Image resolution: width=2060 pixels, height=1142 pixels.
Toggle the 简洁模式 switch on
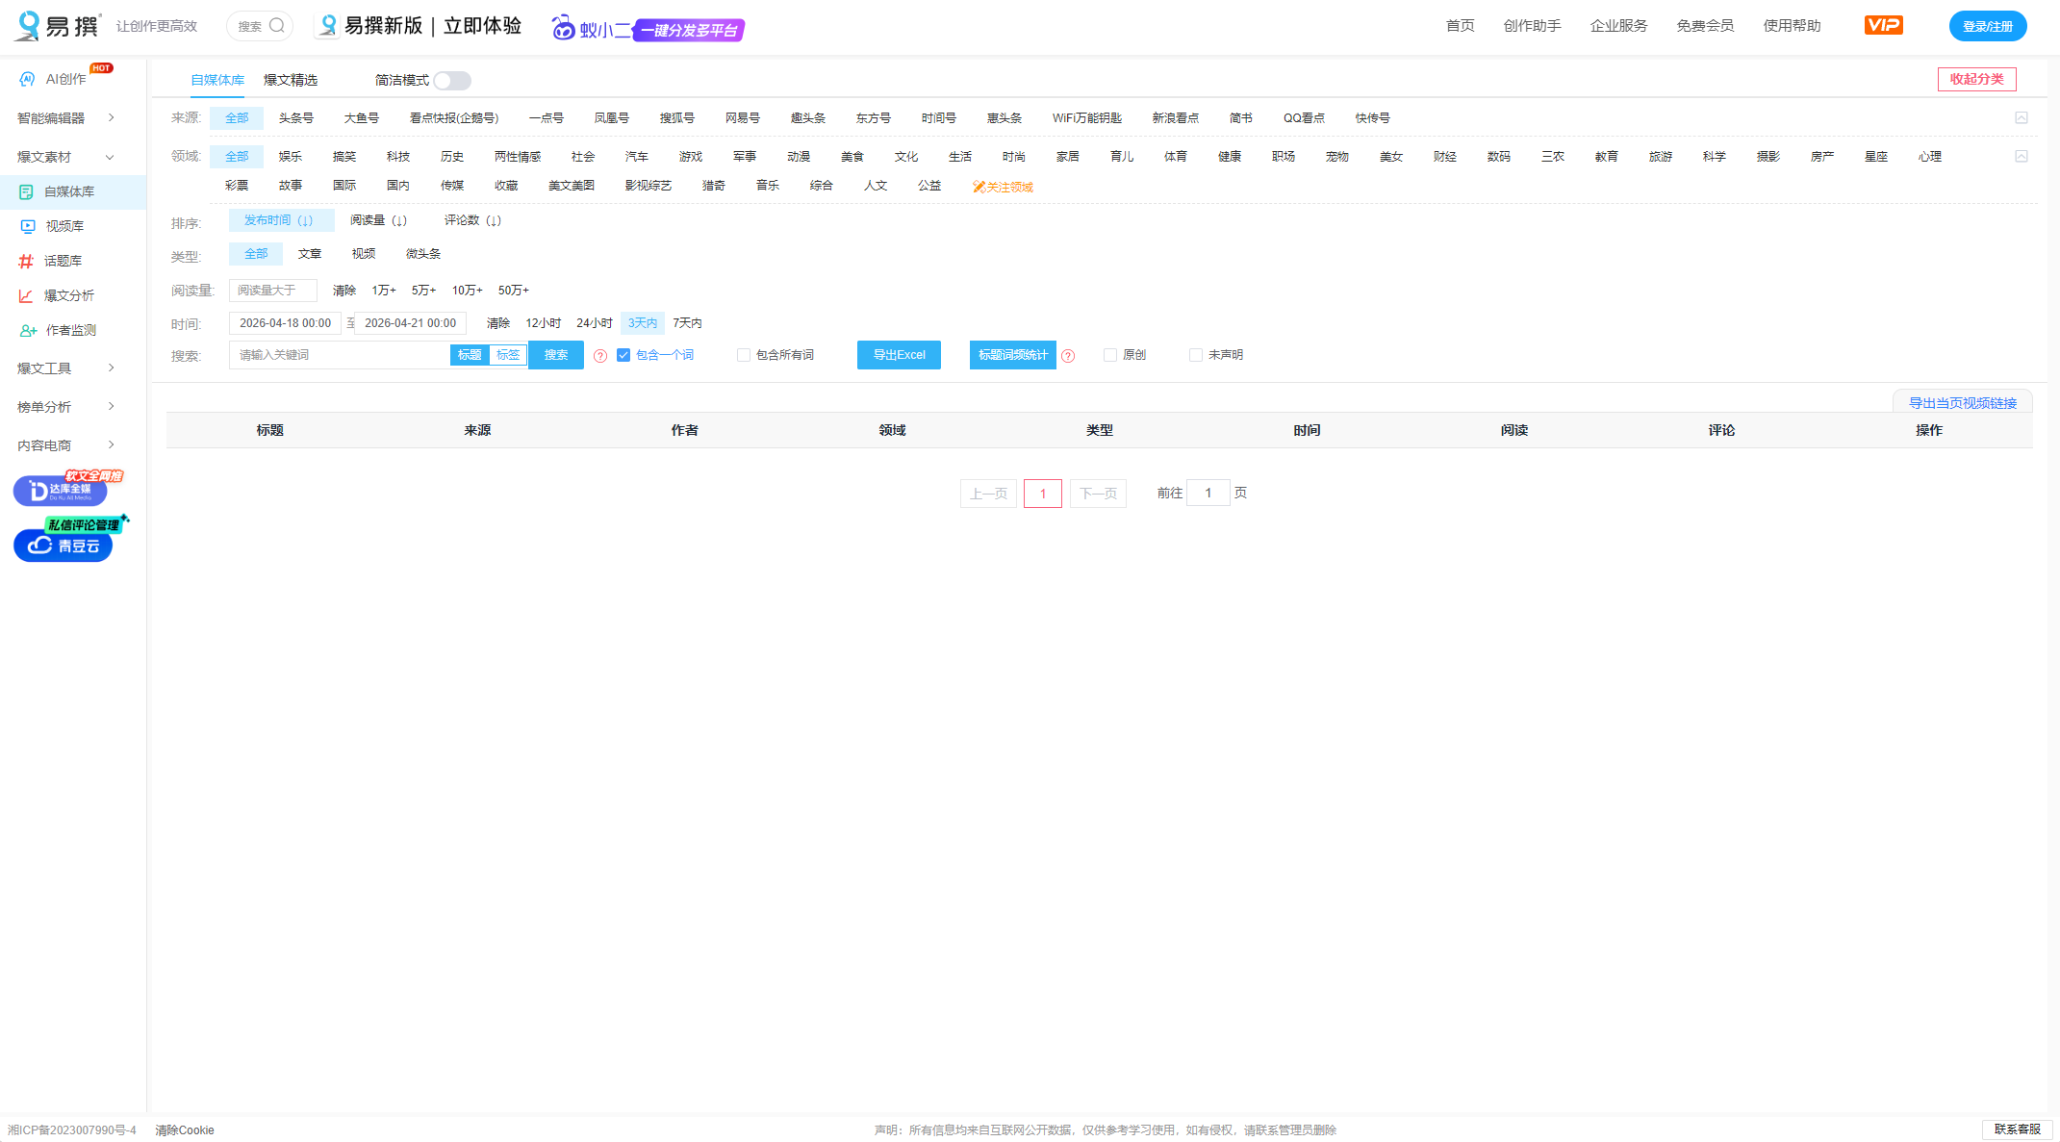(451, 81)
